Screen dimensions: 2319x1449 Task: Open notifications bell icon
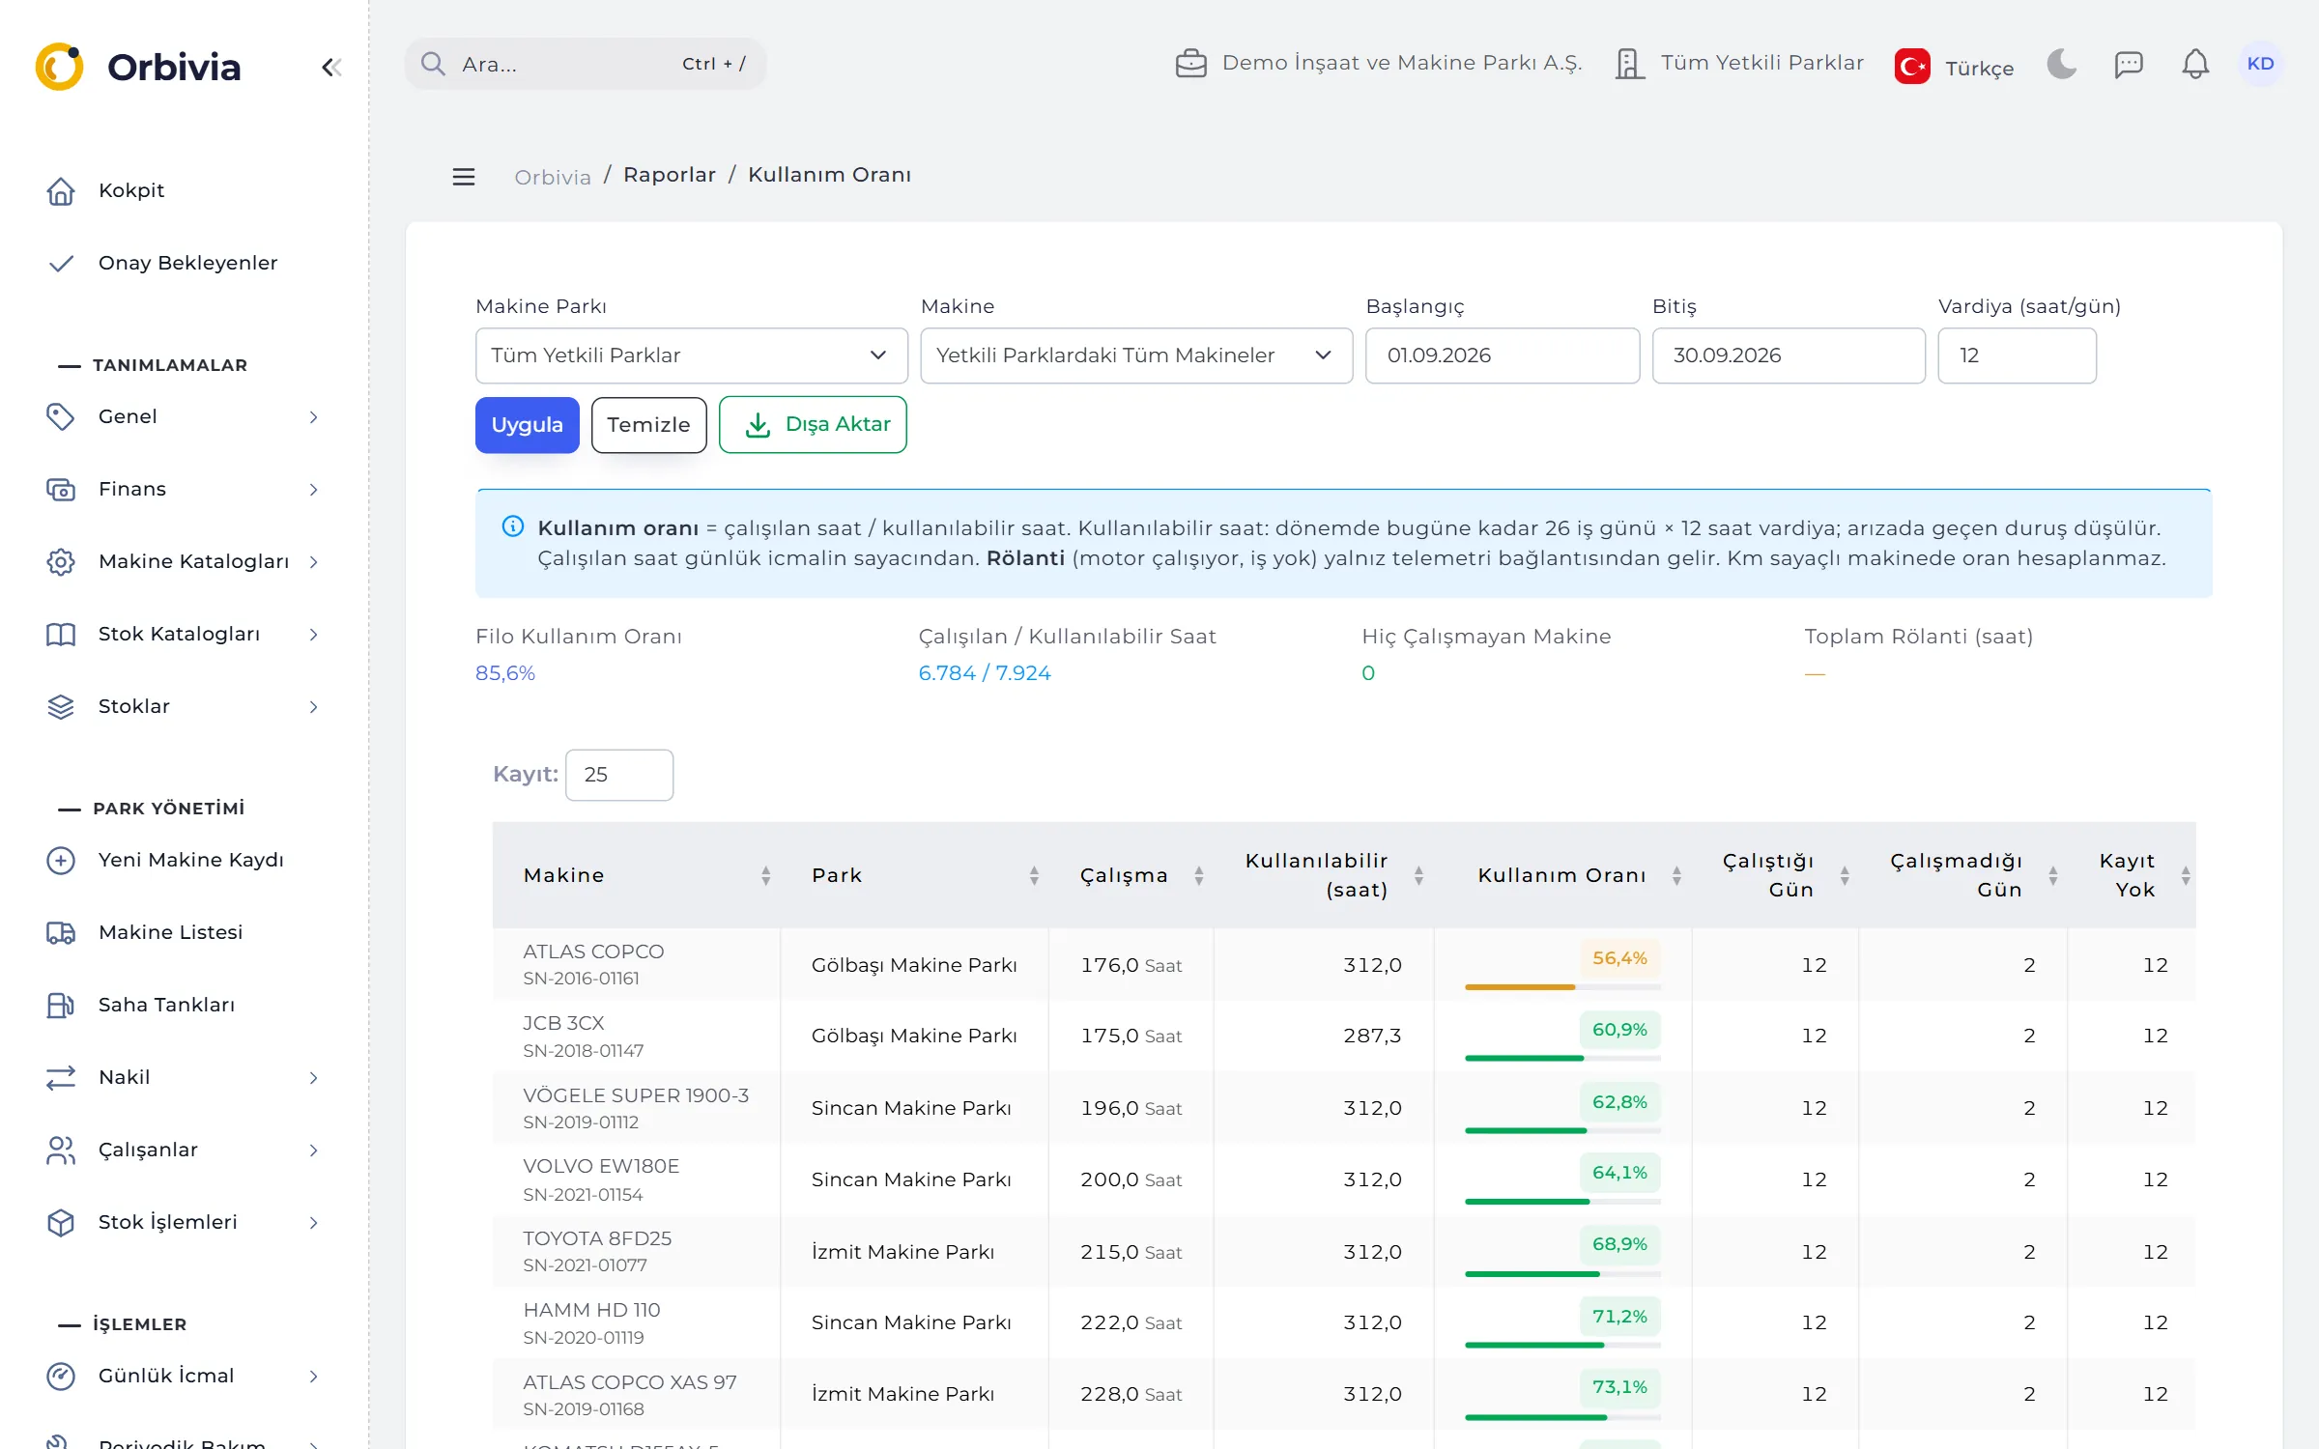tap(2195, 64)
